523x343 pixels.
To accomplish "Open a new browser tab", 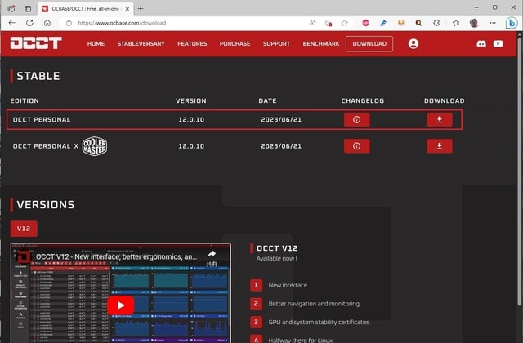I will coord(141,9).
